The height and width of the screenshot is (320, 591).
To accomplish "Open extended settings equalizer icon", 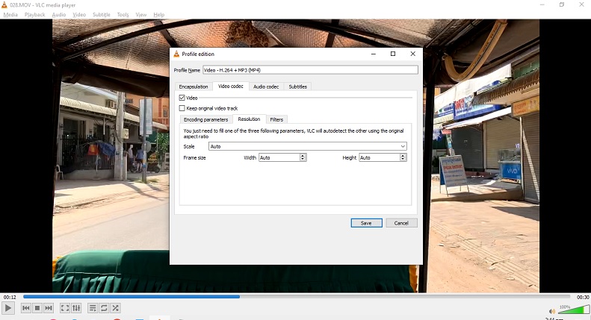I will point(76,308).
